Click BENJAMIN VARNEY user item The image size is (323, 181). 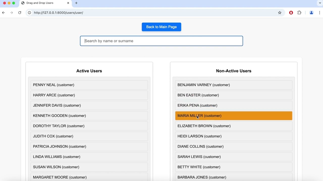[233, 85]
